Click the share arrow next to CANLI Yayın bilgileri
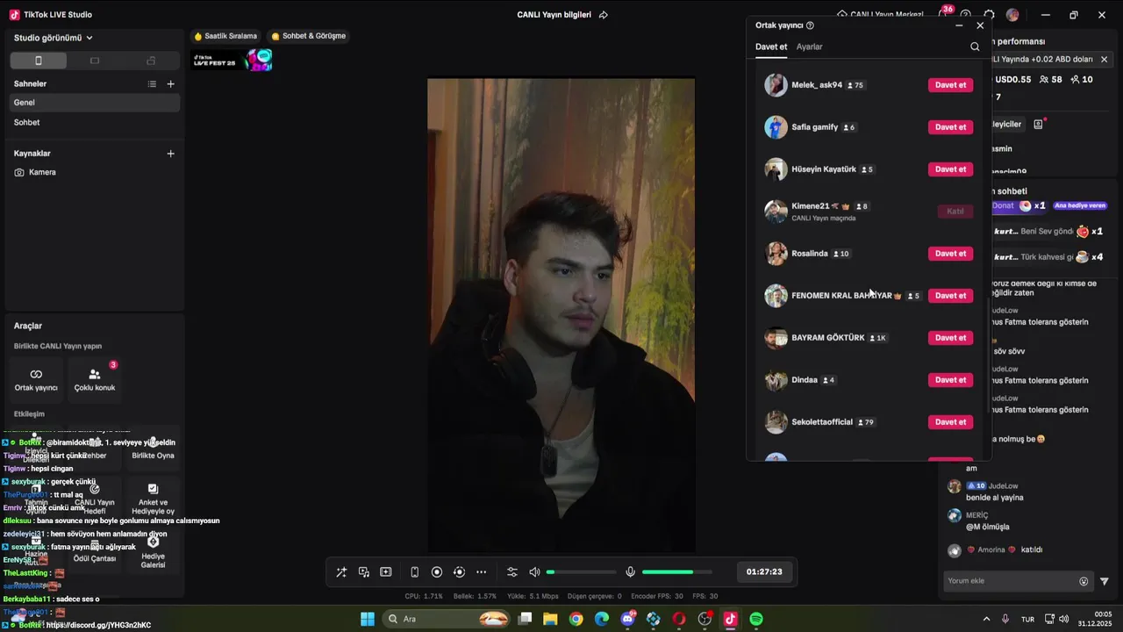This screenshot has width=1123, height=632. click(604, 15)
